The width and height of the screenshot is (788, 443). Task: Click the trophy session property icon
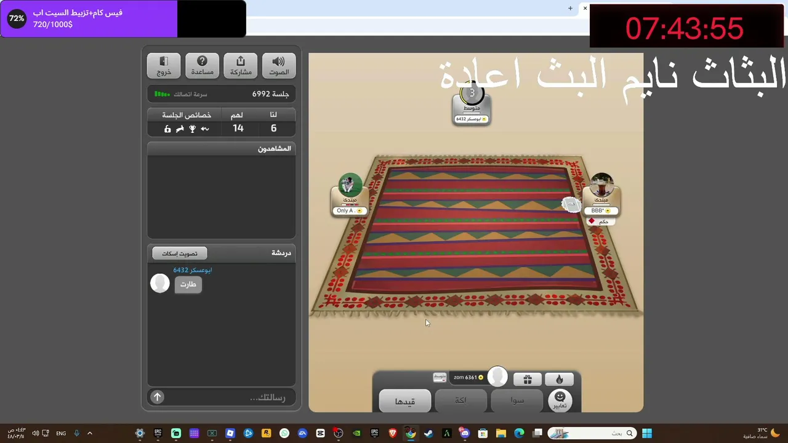(193, 129)
